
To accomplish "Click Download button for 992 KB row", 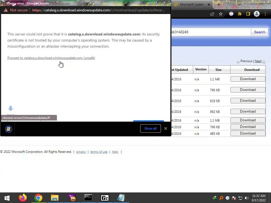I will (x=248, y=112).
